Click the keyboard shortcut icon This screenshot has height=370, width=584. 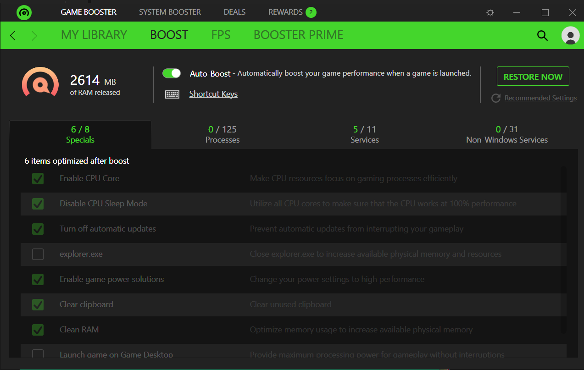(172, 94)
